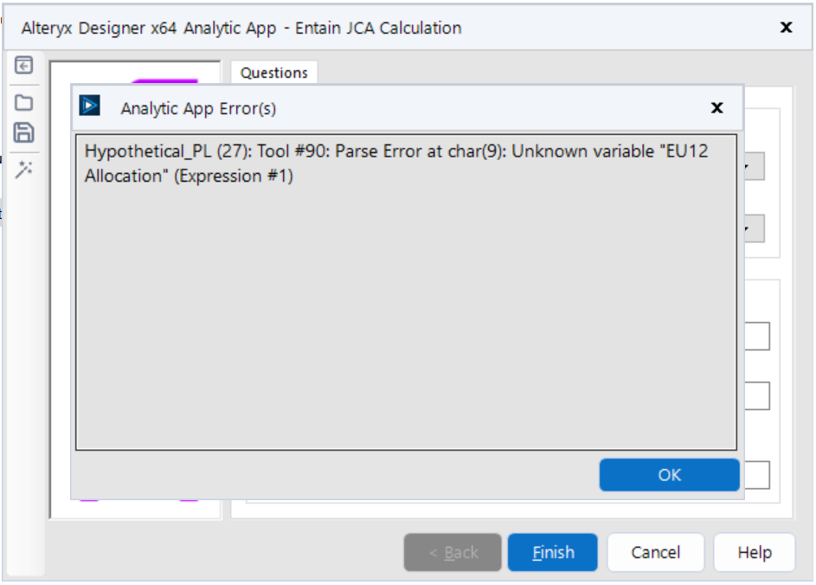This screenshot has height=585, width=816.
Task: Close the Entain JCA Calculation app window
Action: click(786, 27)
